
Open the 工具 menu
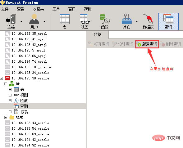[56, 9]
